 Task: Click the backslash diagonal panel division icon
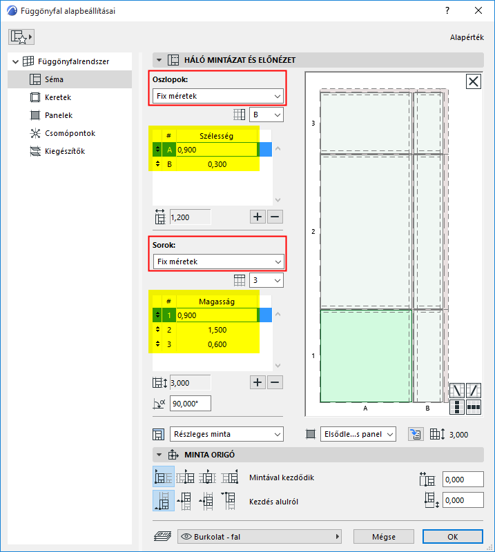(456, 391)
